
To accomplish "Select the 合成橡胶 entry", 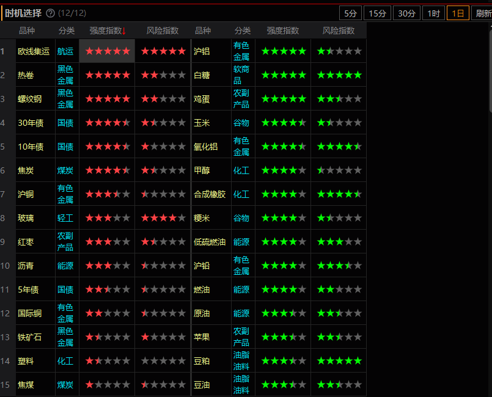I will tap(210, 194).
